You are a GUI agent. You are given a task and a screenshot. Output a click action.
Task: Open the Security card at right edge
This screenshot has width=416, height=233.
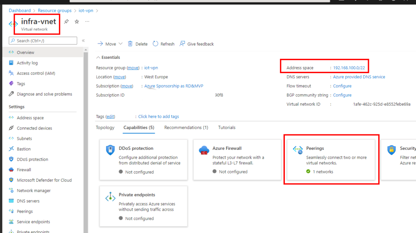399,160
